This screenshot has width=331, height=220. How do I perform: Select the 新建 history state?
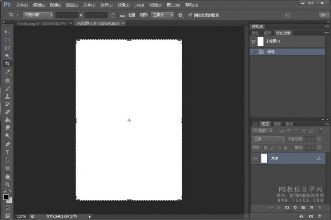click(x=271, y=51)
